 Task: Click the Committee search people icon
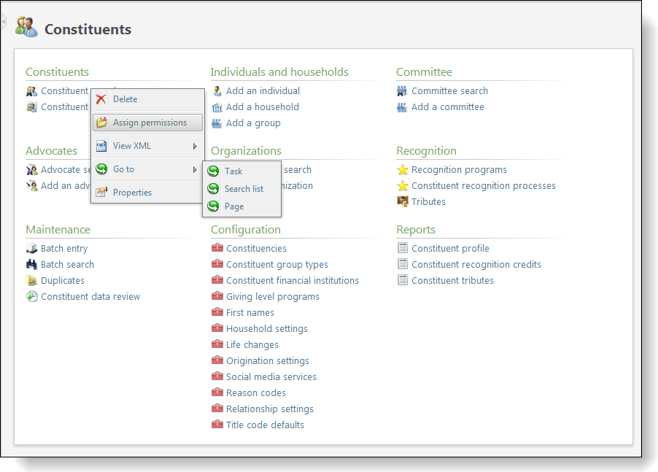[x=402, y=91]
